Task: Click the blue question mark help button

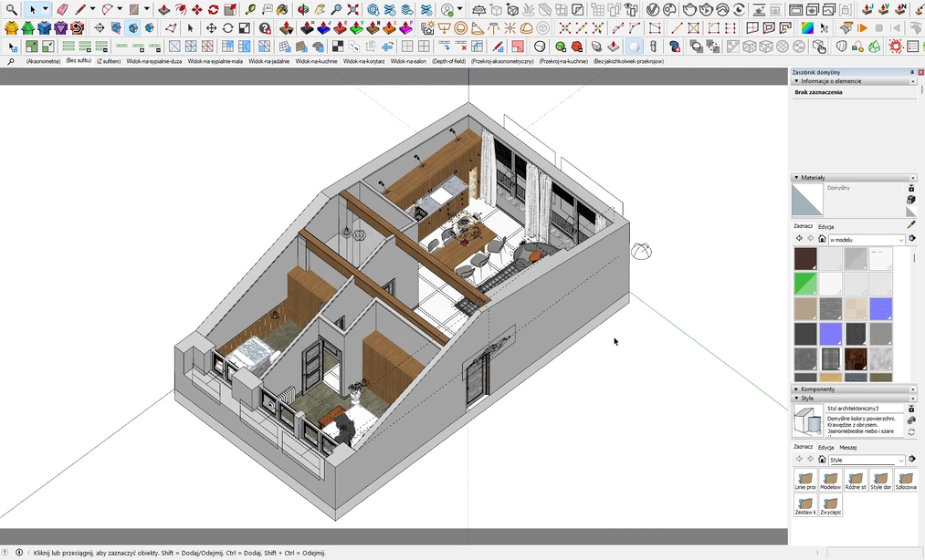Action: (674, 46)
